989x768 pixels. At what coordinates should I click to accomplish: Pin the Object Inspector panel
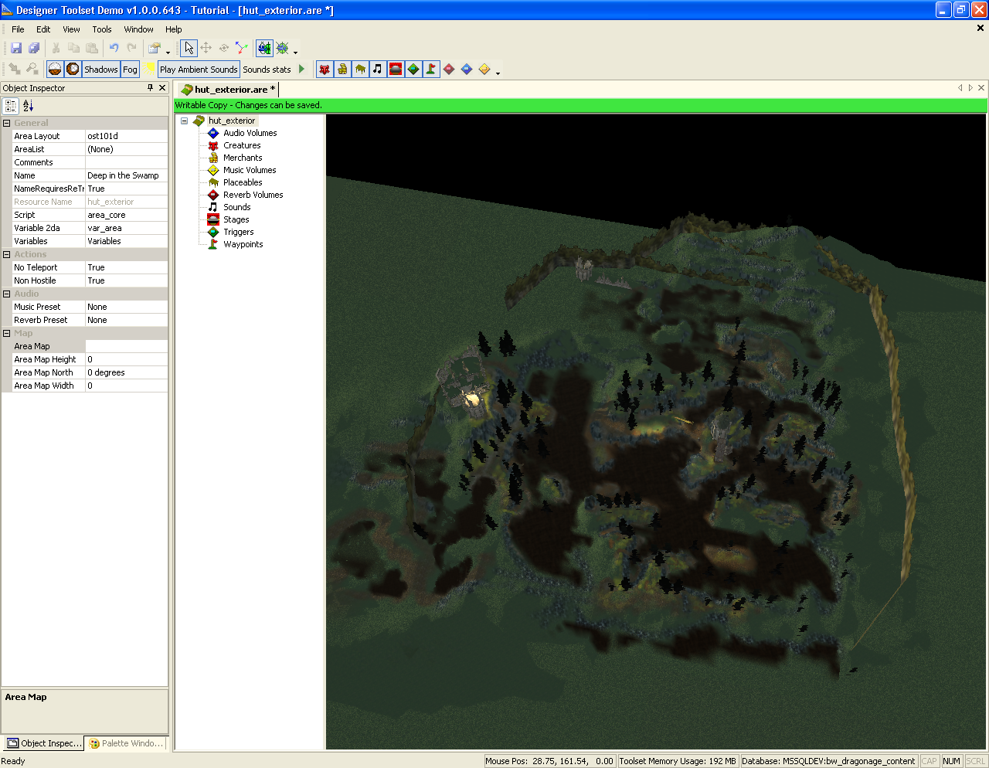(151, 88)
